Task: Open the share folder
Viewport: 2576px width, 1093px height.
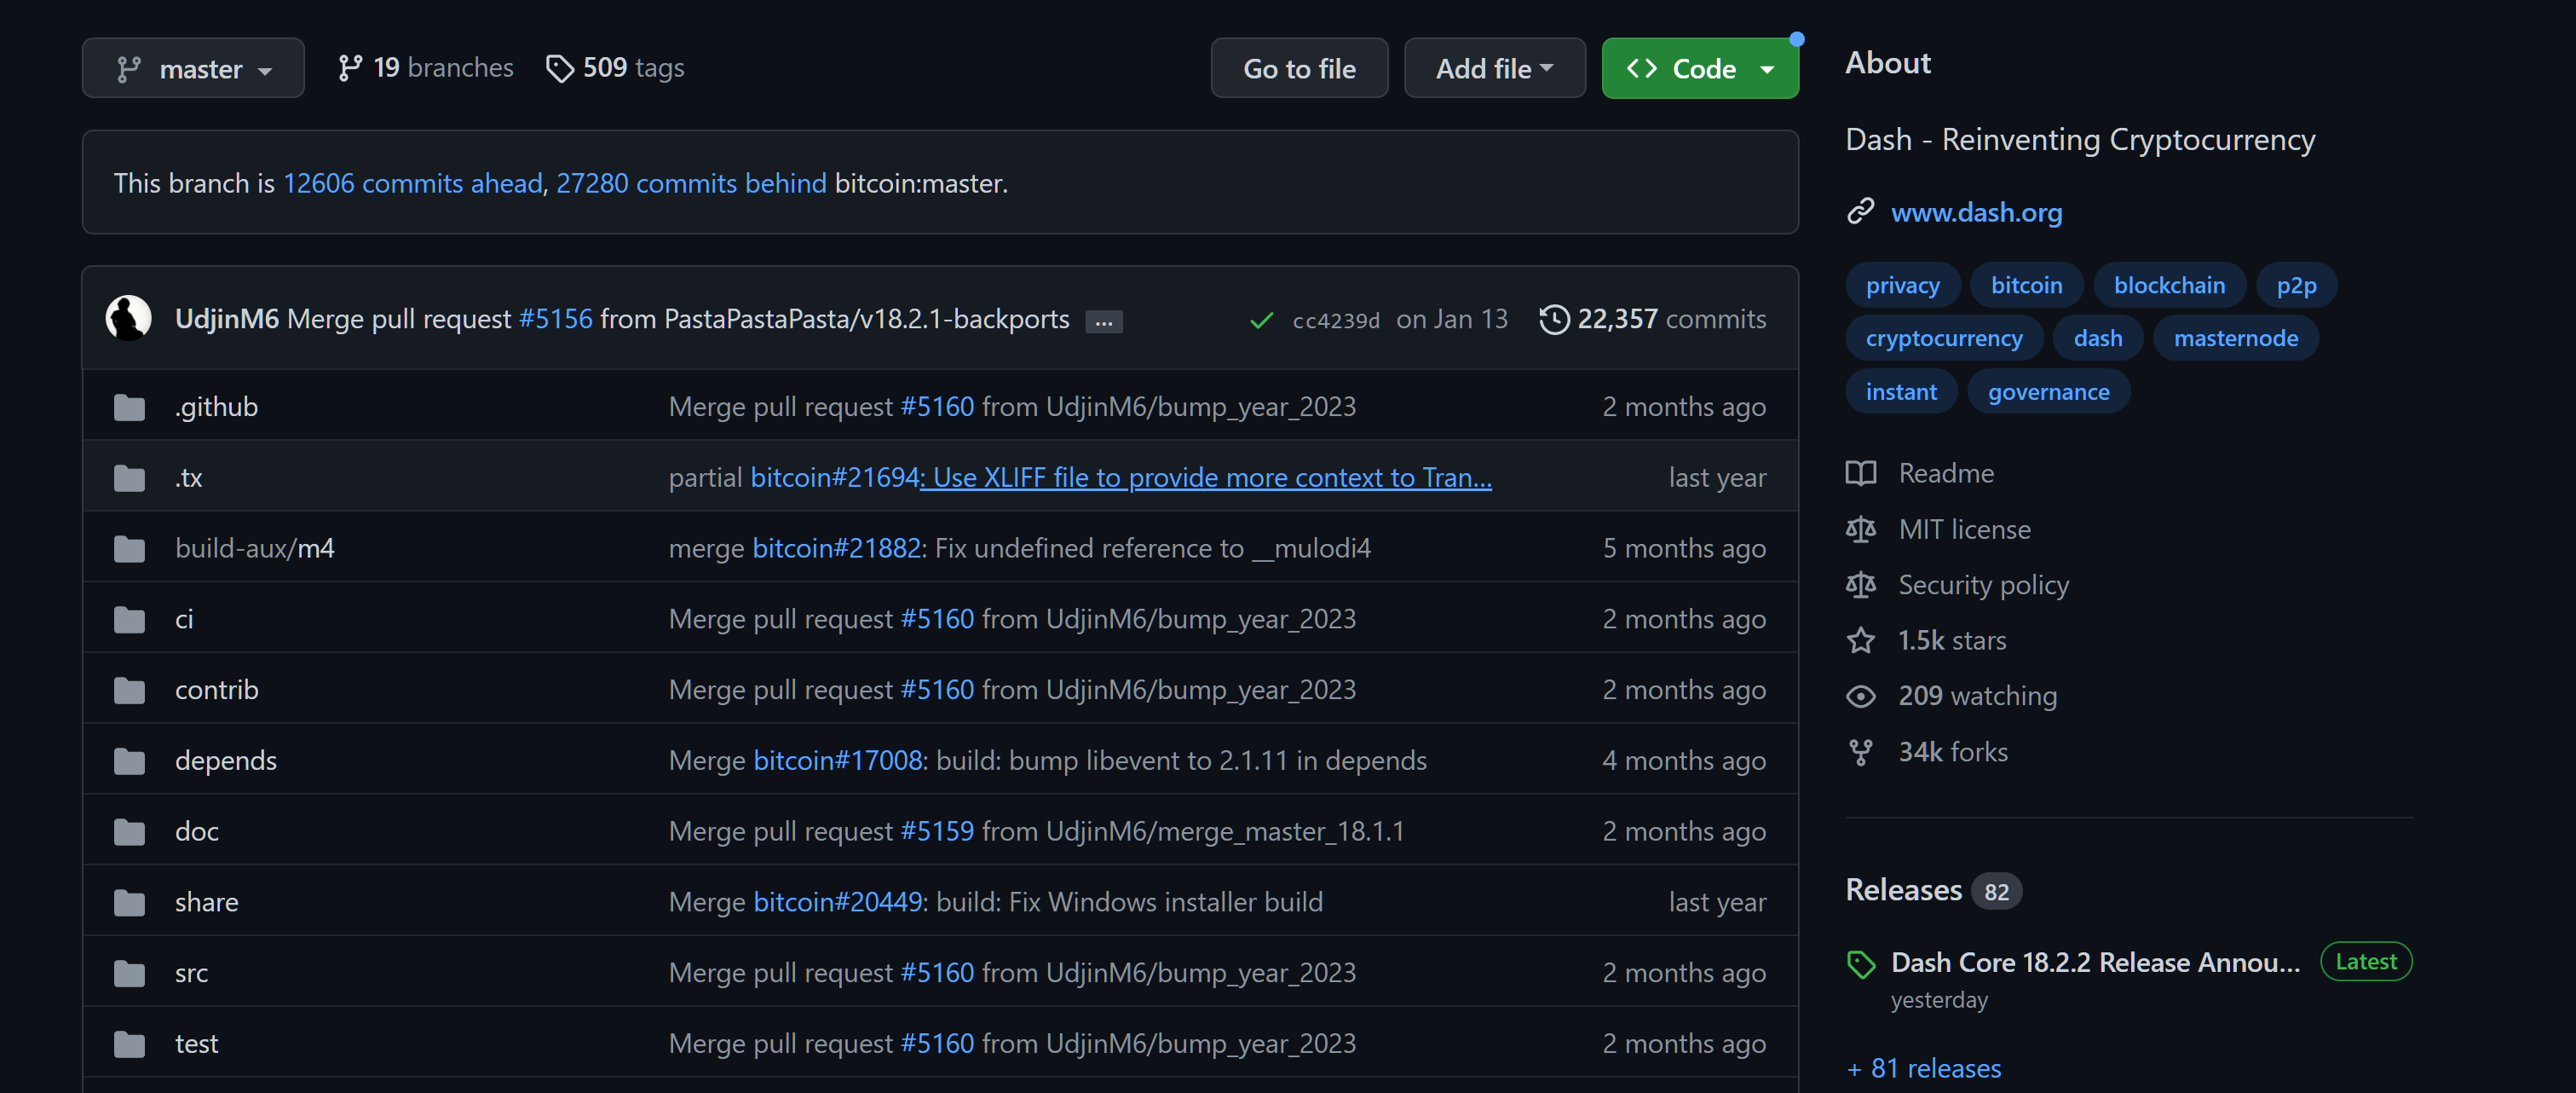Action: pyautogui.click(x=207, y=902)
